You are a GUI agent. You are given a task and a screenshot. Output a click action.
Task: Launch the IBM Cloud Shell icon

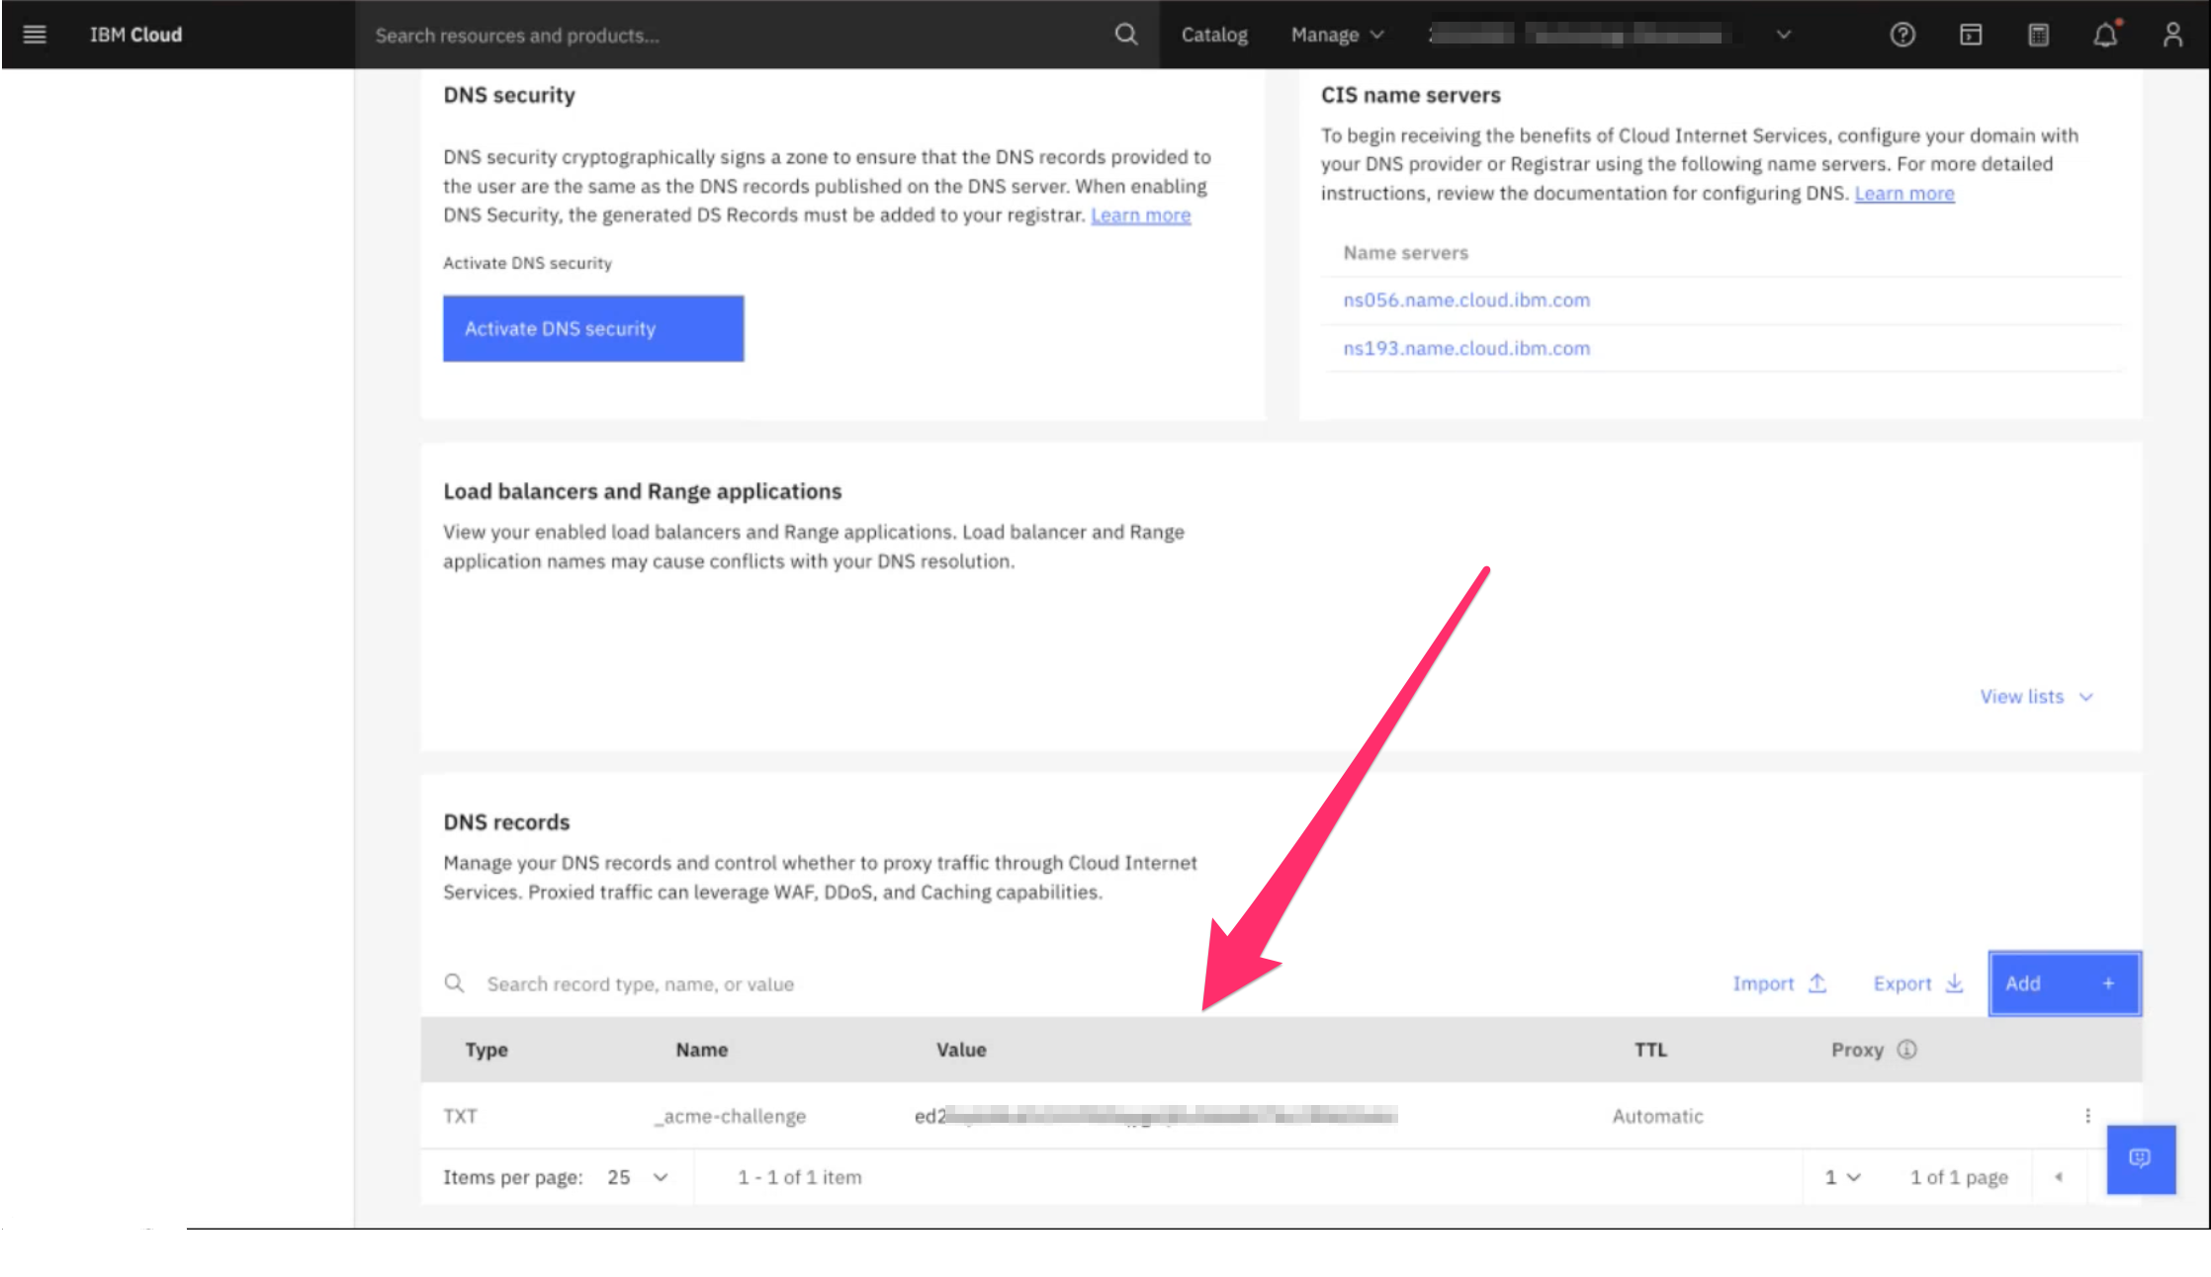pos(1971,35)
